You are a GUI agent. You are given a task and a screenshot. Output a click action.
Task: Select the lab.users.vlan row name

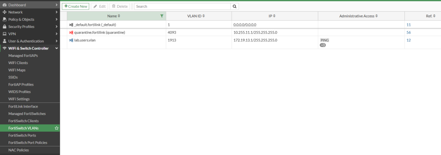point(85,40)
